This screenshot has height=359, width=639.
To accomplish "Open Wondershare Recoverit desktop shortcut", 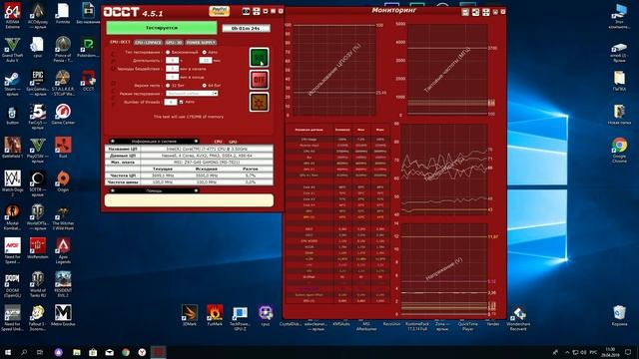I will coord(518,319).
